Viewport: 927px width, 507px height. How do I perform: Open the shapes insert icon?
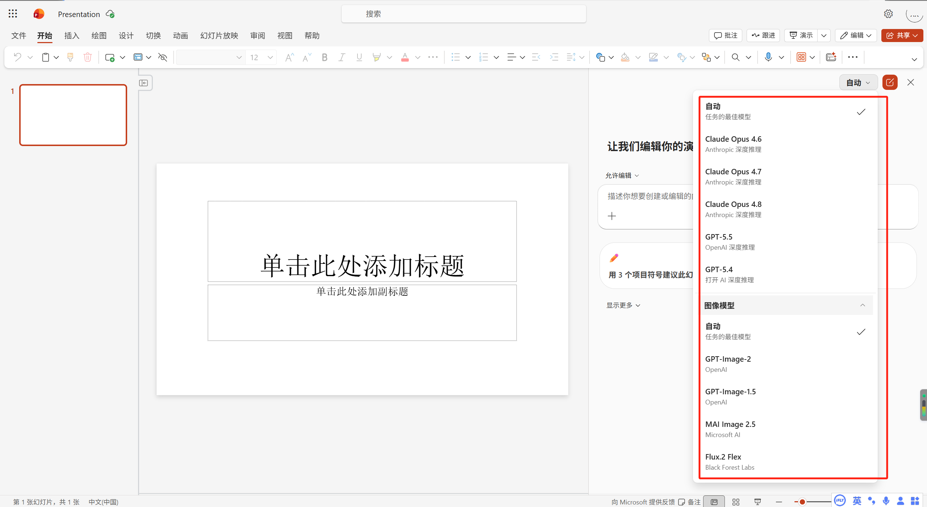[x=600, y=57]
